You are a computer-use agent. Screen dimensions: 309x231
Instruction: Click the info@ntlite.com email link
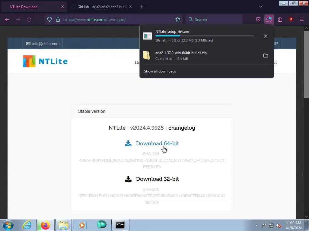(x=43, y=44)
